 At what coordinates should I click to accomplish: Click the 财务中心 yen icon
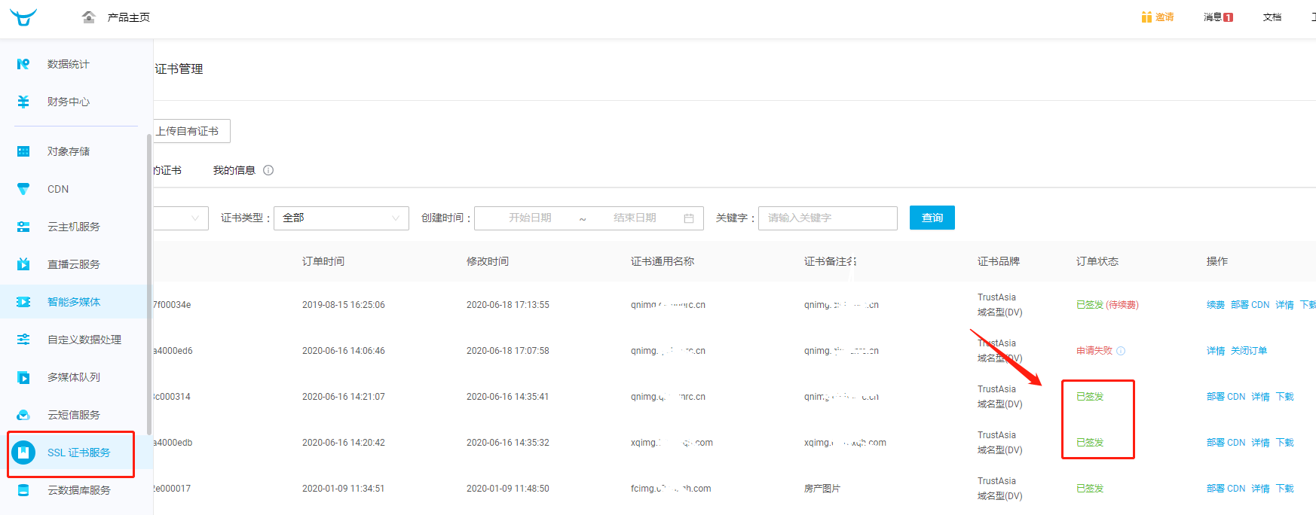coord(23,102)
